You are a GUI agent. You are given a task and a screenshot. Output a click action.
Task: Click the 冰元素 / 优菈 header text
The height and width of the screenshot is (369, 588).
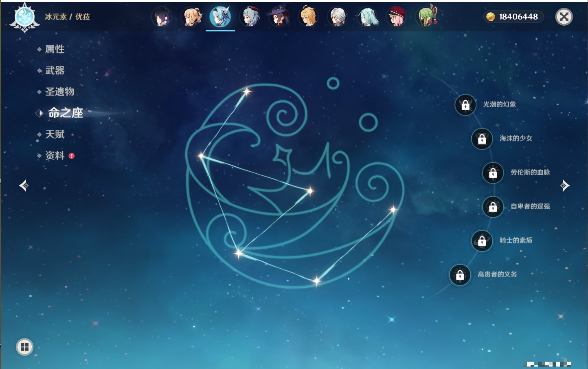[67, 17]
